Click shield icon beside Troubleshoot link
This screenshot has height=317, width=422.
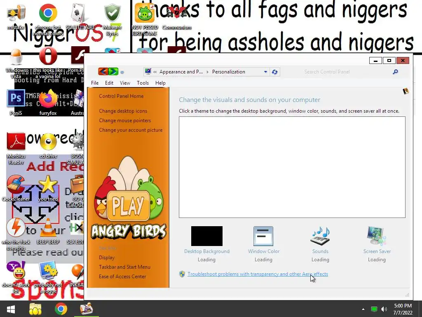[182, 274]
